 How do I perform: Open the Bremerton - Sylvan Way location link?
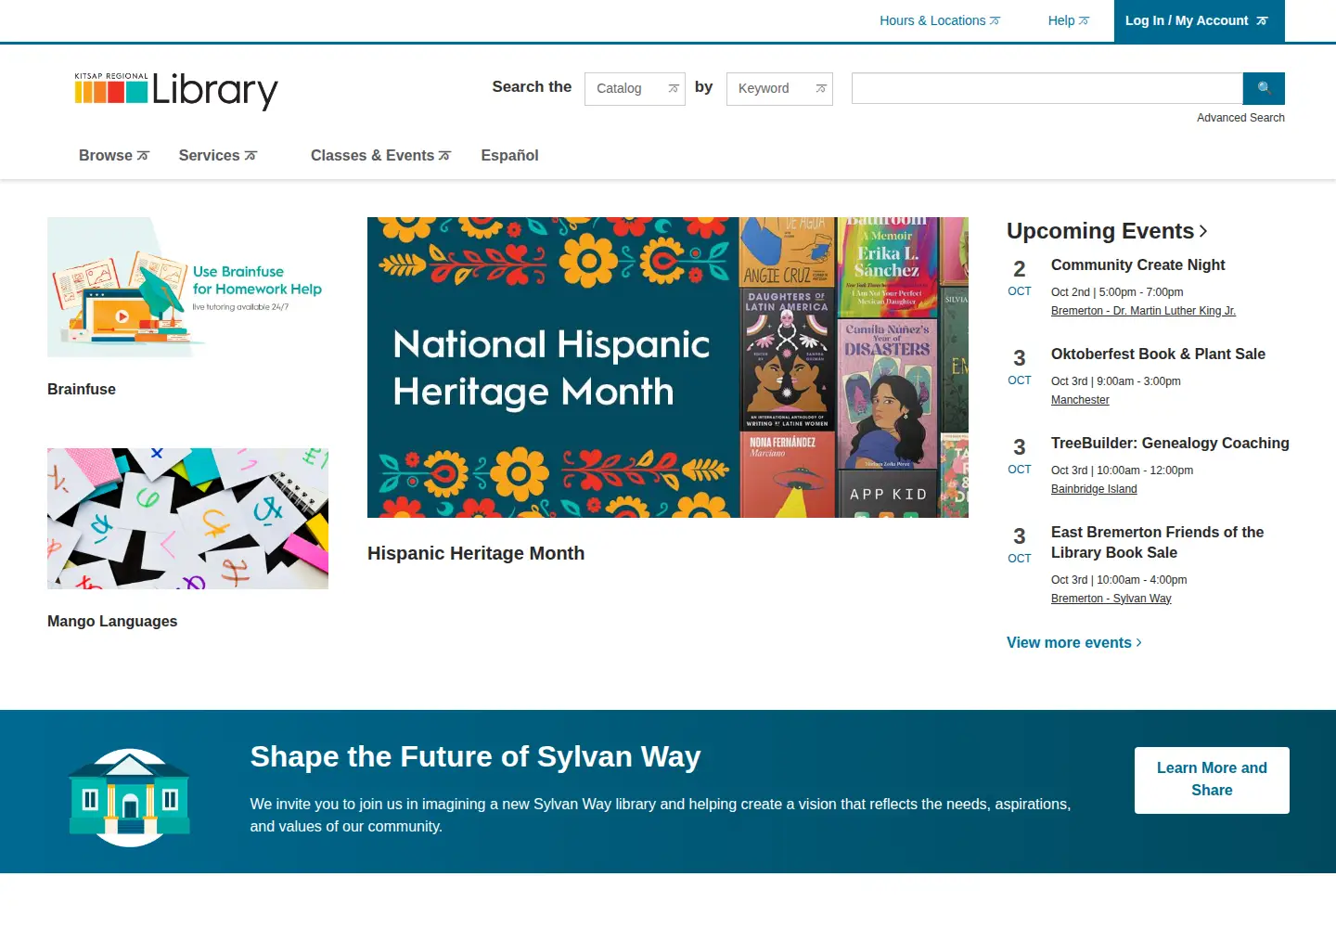(1111, 599)
